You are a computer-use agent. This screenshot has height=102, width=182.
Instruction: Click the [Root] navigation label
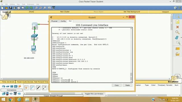coord(32,12)
